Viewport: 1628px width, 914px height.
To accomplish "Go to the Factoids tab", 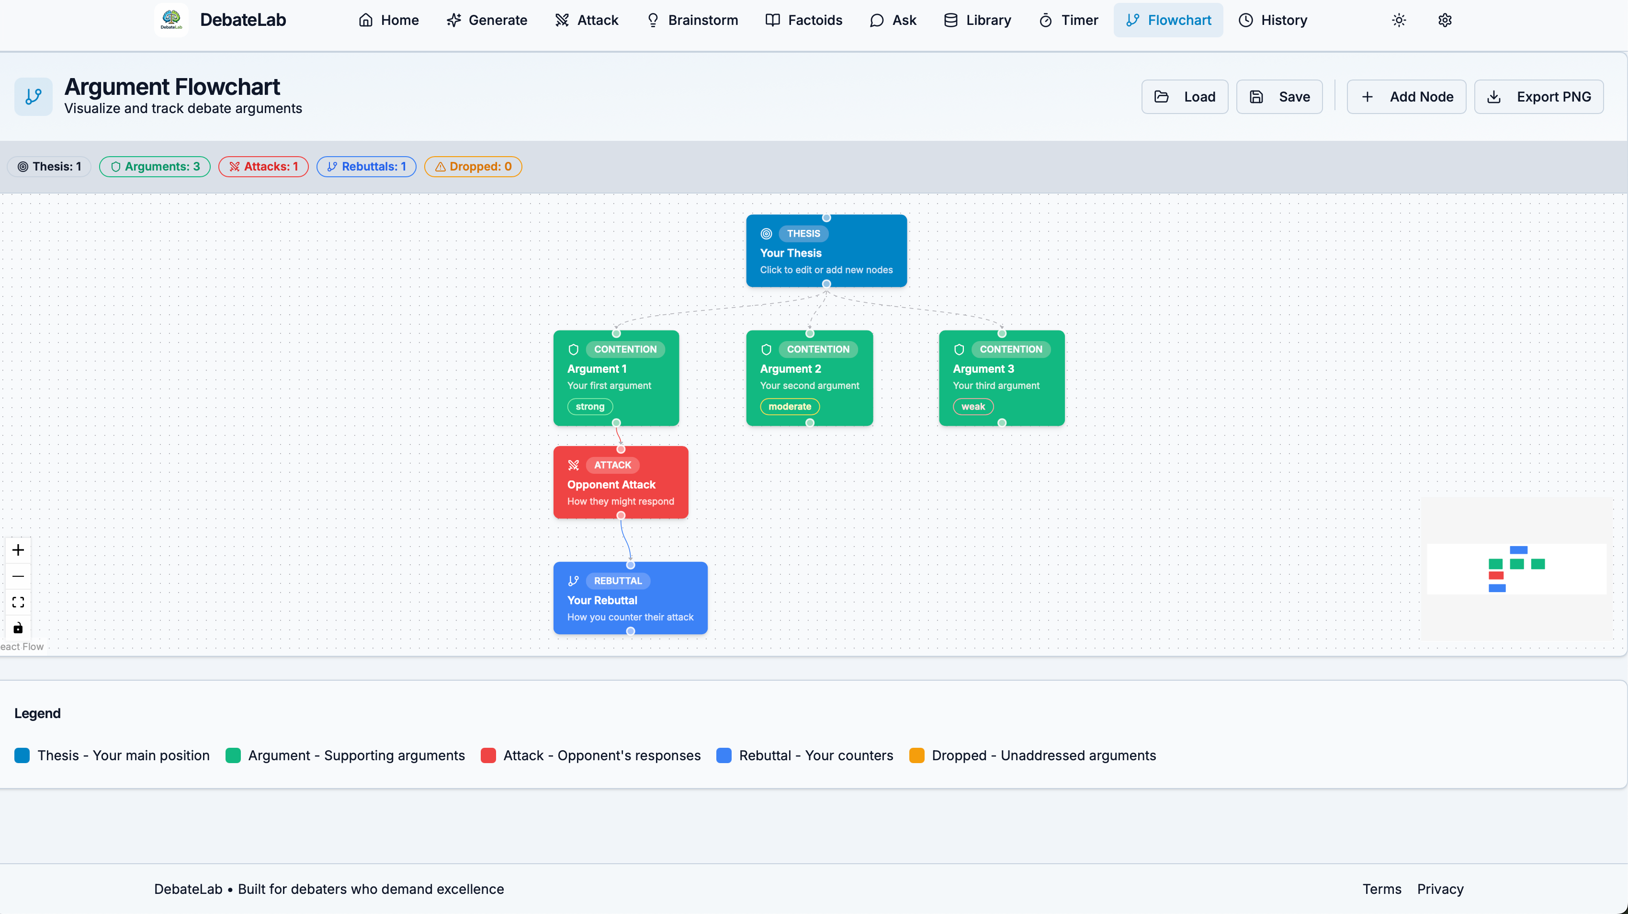I will 803,20.
